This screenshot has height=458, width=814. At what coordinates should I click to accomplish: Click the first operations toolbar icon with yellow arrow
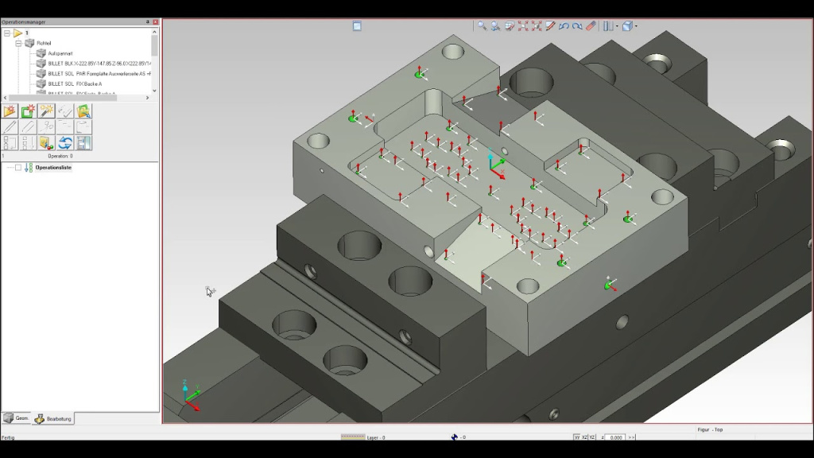[10, 111]
